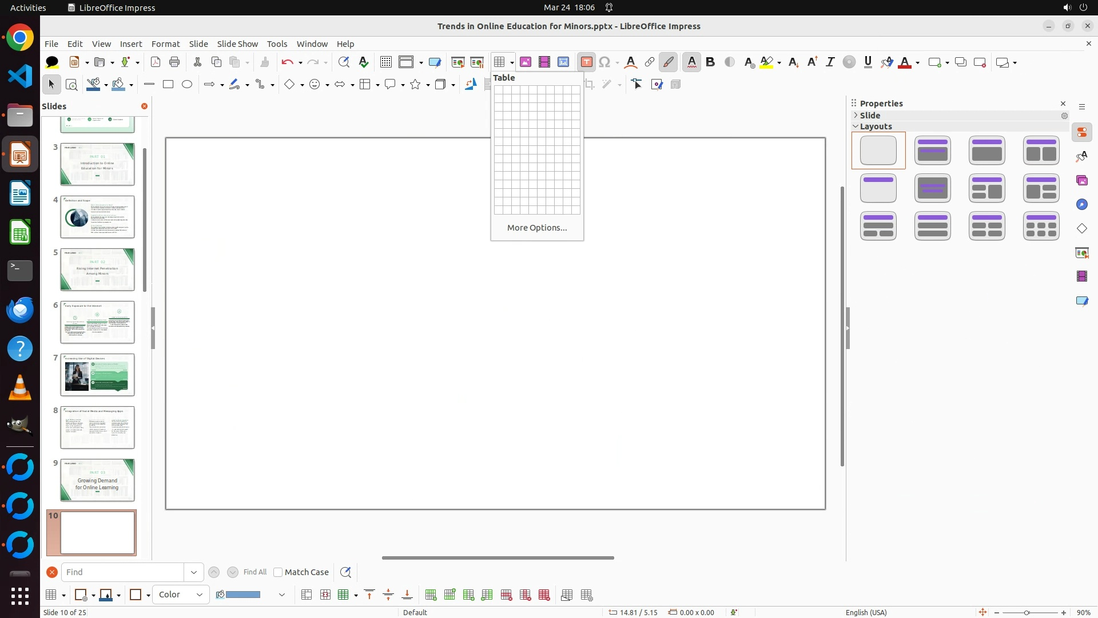
Task: Click More Options in Table popup
Action: (536, 228)
